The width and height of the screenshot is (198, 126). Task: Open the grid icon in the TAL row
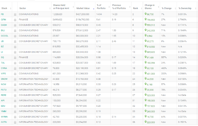coord(15,63)
